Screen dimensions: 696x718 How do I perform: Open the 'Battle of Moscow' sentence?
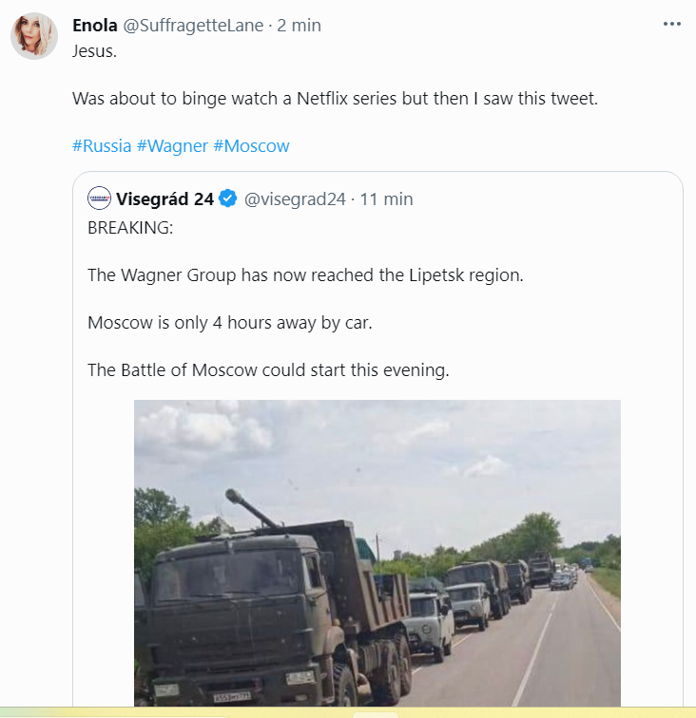(x=267, y=369)
